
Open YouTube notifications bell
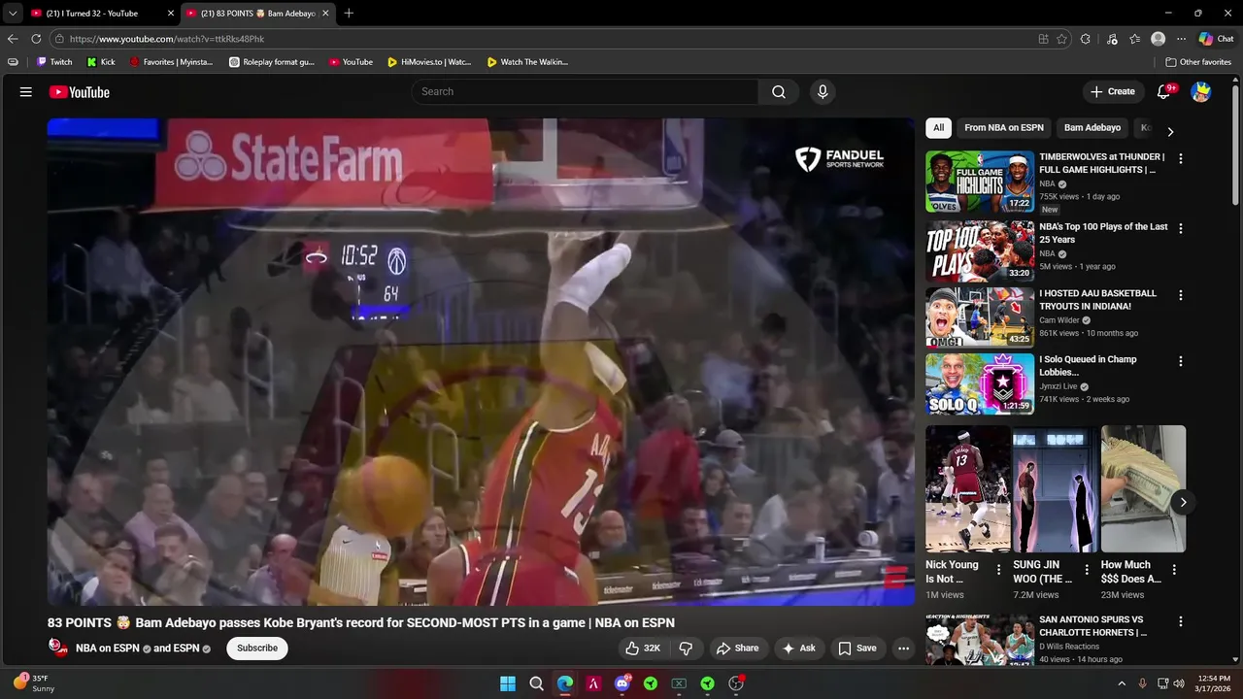(x=1163, y=91)
